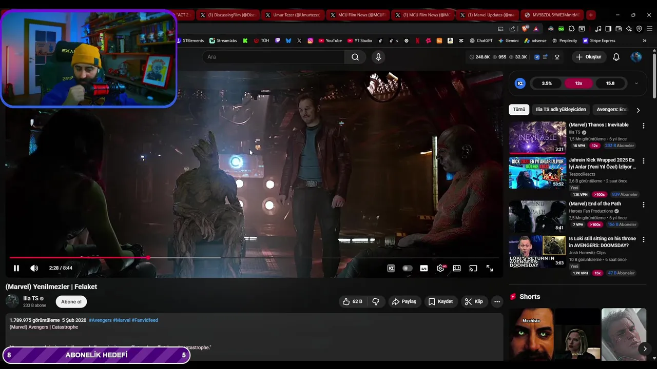
Task: Subscribe using the Abone ol button
Action: (x=71, y=301)
